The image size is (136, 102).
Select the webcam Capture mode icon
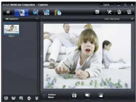coord(21,12)
